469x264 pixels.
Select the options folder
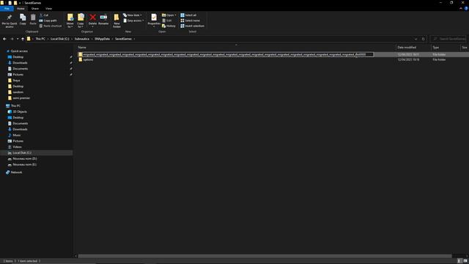(88, 59)
